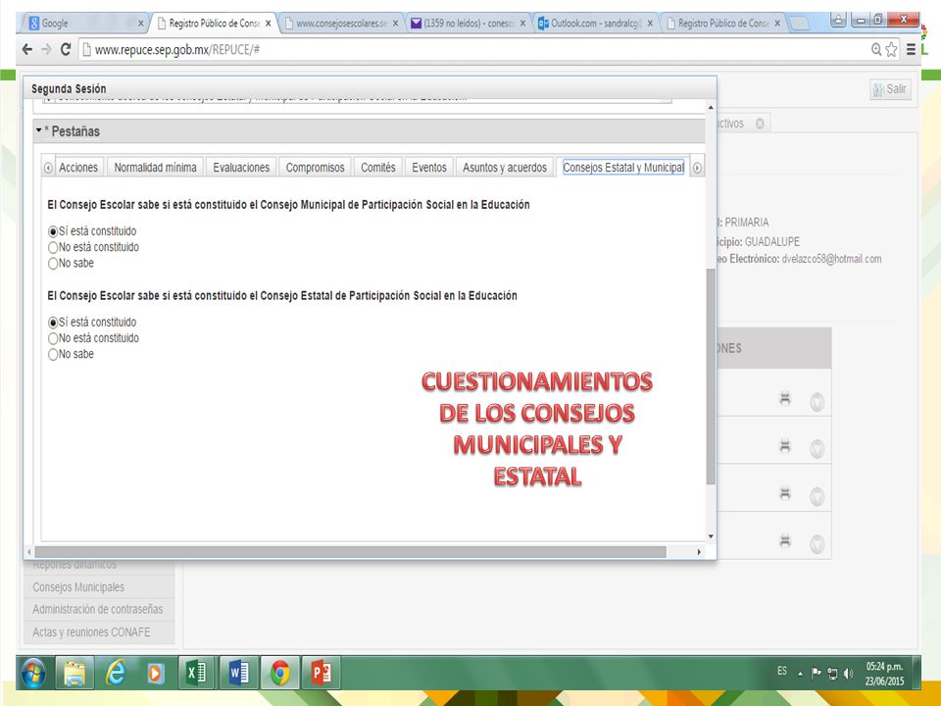Open File Explorer from the taskbar
Viewport: 941px width, 706px height.
[74, 673]
